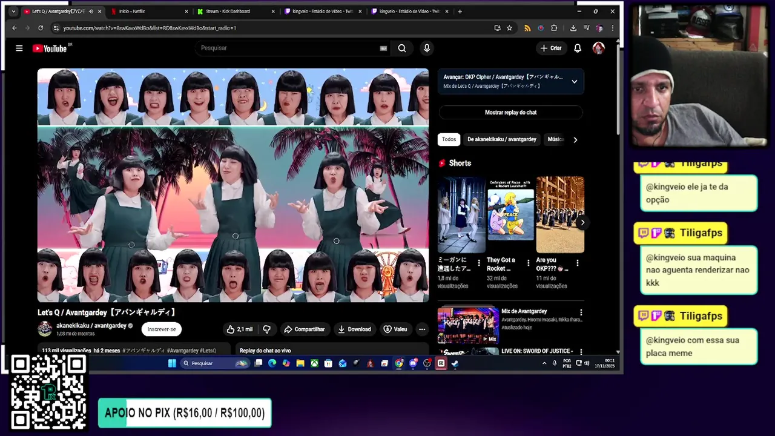Open the Mix de Avantgardey thumbnail
Image resolution: width=775 pixels, height=436 pixels.
point(468,325)
